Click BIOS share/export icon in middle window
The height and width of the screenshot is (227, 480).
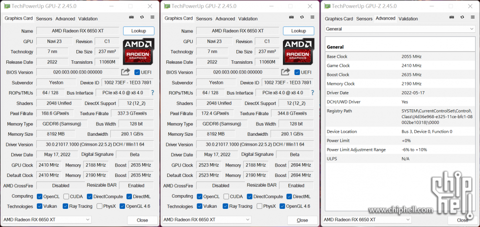[x=286, y=72]
